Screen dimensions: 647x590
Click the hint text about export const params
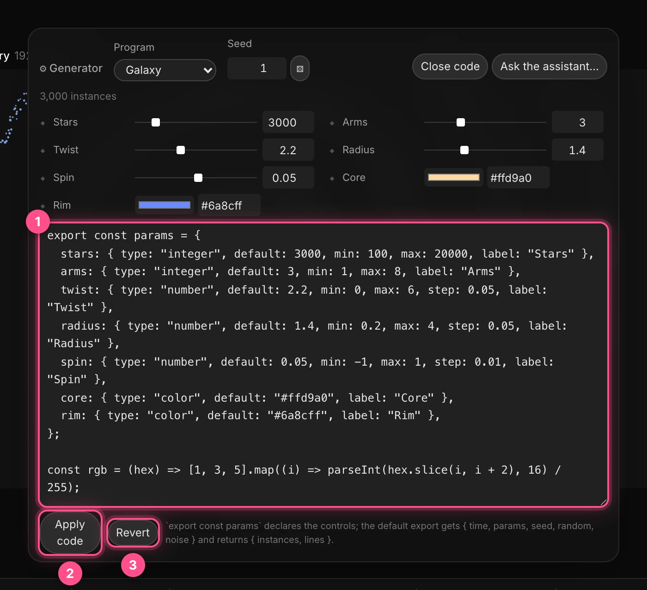(x=379, y=533)
